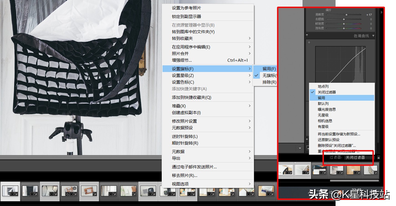
Task: Click the tone curve panel edit icon
Action: pos(309,42)
